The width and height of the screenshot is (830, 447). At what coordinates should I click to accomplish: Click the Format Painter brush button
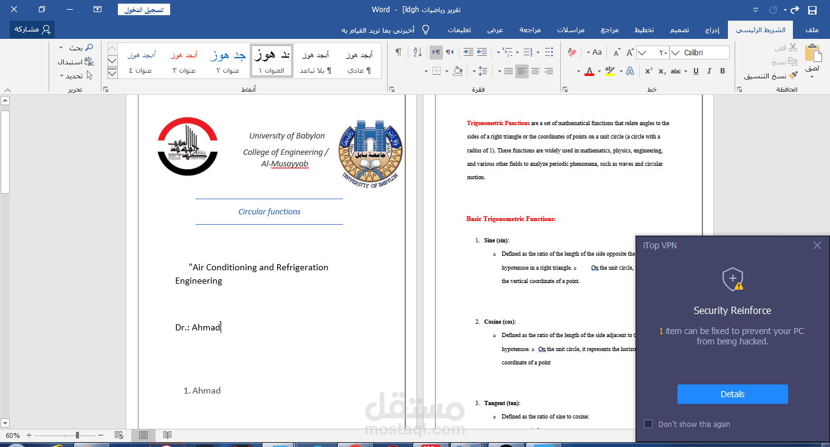(x=770, y=76)
